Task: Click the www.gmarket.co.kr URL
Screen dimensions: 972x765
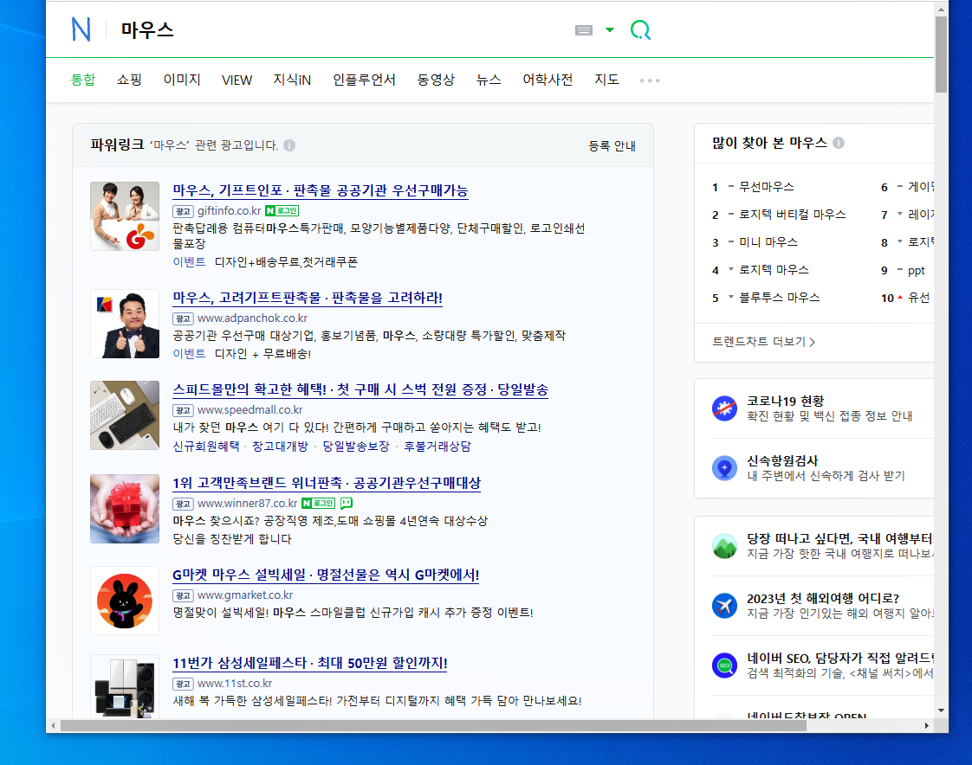Action: pos(245,595)
